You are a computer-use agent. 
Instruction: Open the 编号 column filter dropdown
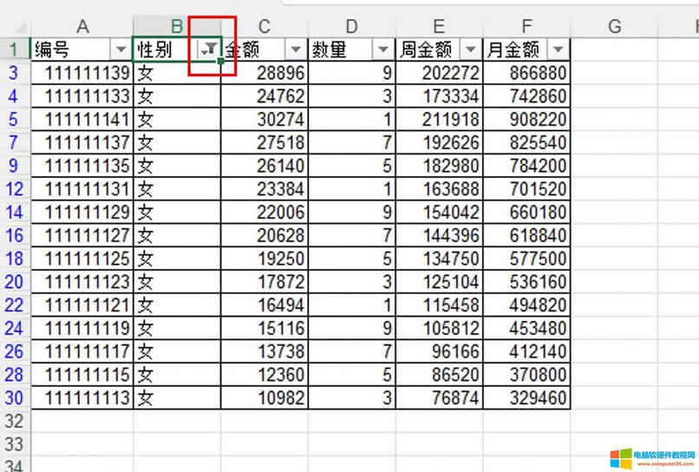(x=121, y=49)
